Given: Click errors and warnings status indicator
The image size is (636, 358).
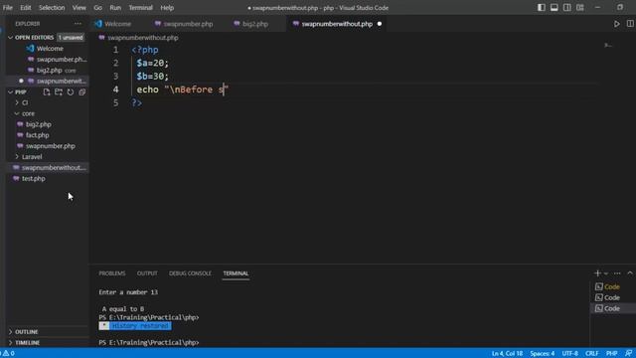Looking at the screenshot, I should (7, 354).
